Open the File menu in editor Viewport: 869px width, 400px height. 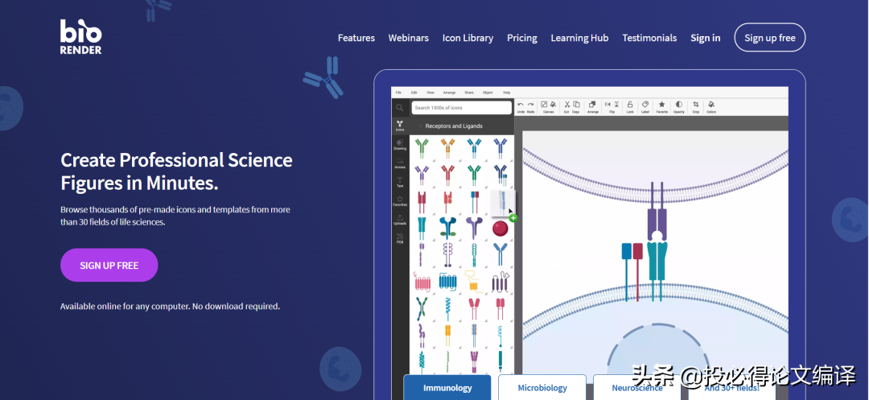click(x=398, y=93)
